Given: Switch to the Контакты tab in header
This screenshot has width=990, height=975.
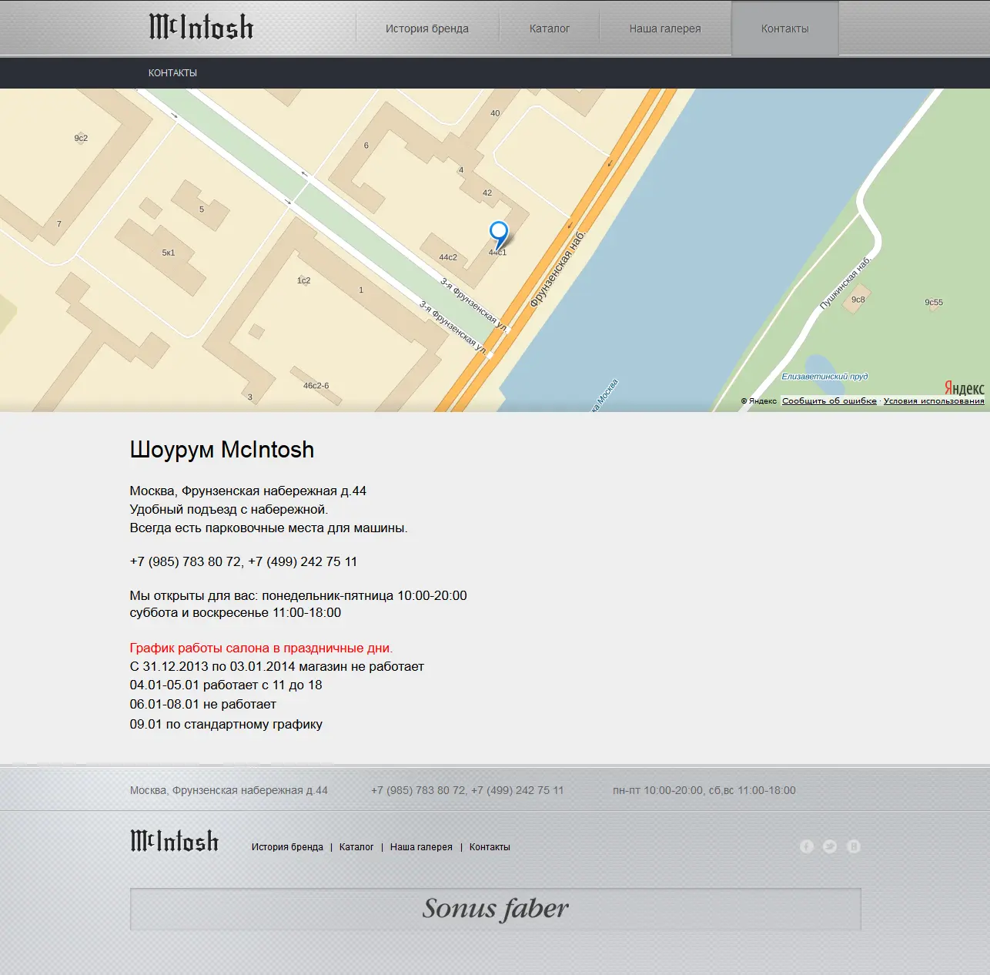Looking at the screenshot, I should click(x=784, y=28).
